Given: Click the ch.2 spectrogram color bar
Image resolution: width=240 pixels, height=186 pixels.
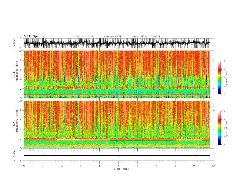Looking at the screenshot, I should point(219,128).
